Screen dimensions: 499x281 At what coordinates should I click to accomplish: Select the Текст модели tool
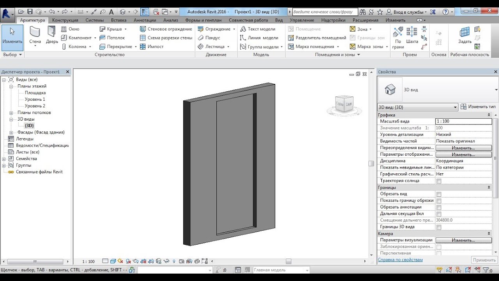(258, 29)
